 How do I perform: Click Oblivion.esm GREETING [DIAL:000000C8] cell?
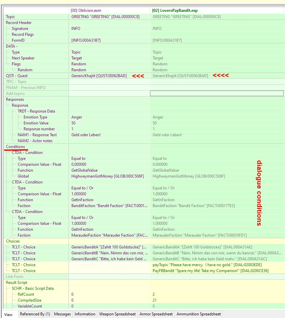pyautogui.click(x=109, y=17)
